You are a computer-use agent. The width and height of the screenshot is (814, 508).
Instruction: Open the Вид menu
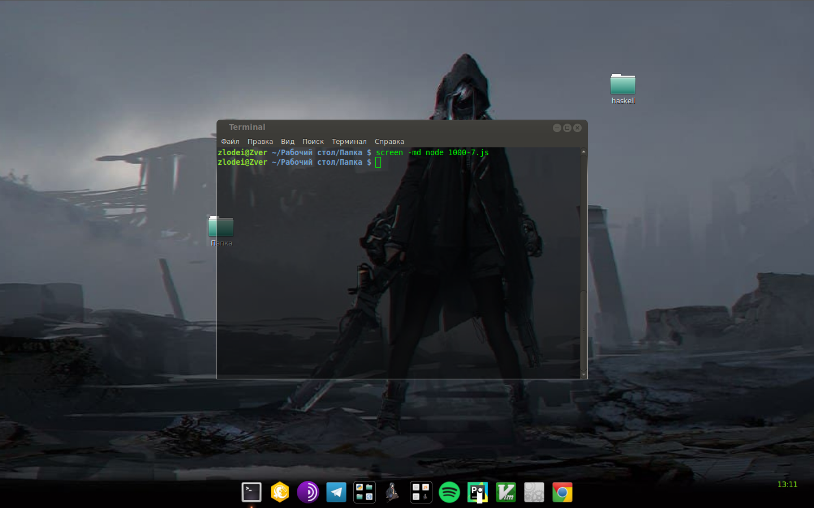pyautogui.click(x=288, y=141)
